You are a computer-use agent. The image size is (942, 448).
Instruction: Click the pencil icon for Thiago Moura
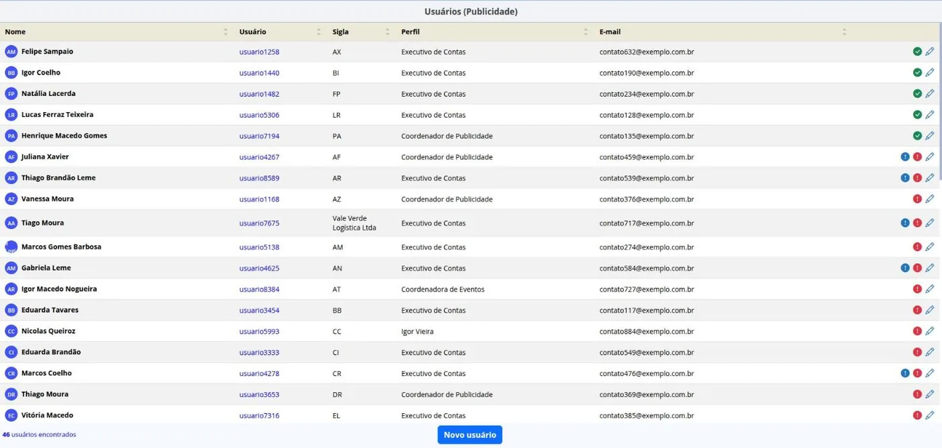click(929, 394)
